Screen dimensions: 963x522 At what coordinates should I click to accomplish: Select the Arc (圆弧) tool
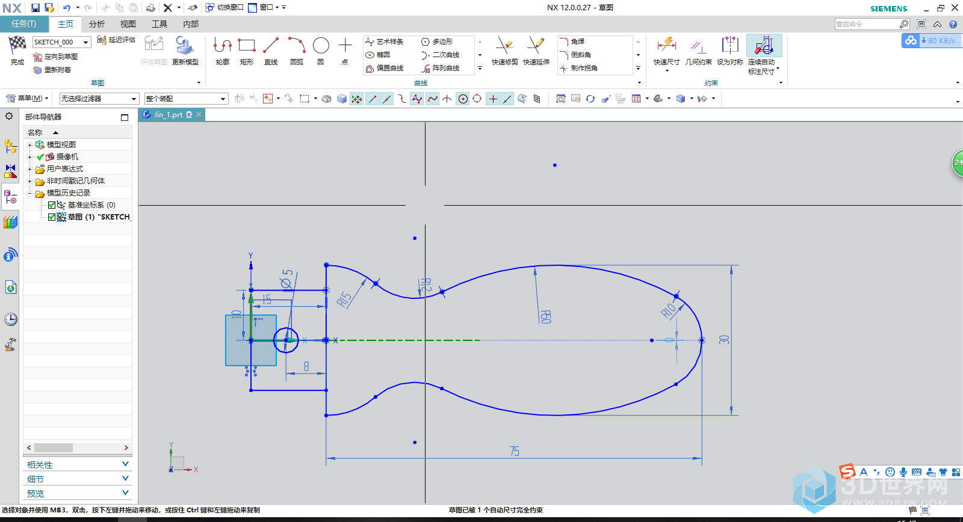[x=296, y=46]
